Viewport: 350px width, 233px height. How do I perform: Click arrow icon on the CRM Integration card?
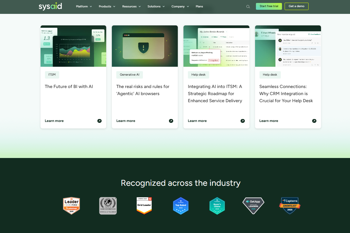pyautogui.click(x=314, y=121)
